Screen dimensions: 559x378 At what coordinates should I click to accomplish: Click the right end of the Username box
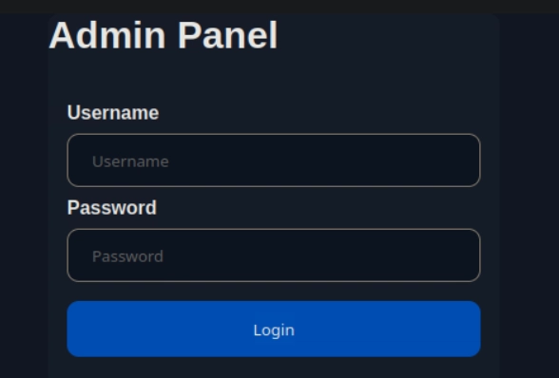[464, 161]
